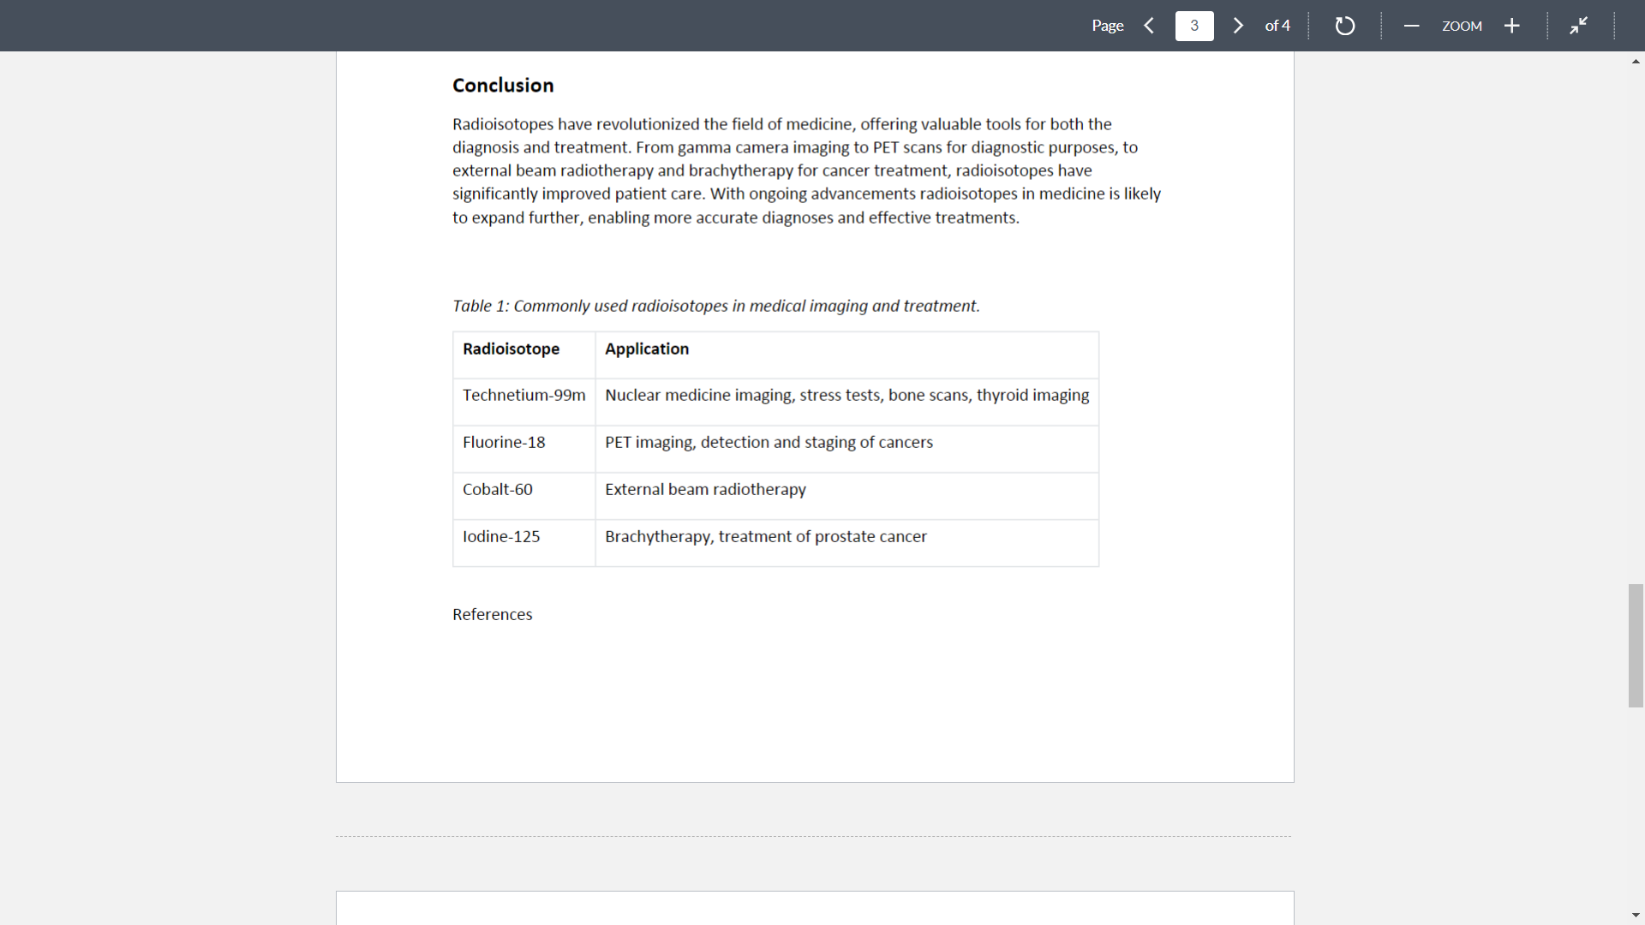Click the References text
Image resolution: width=1645 pixels, height=925 pixels.
492,614
